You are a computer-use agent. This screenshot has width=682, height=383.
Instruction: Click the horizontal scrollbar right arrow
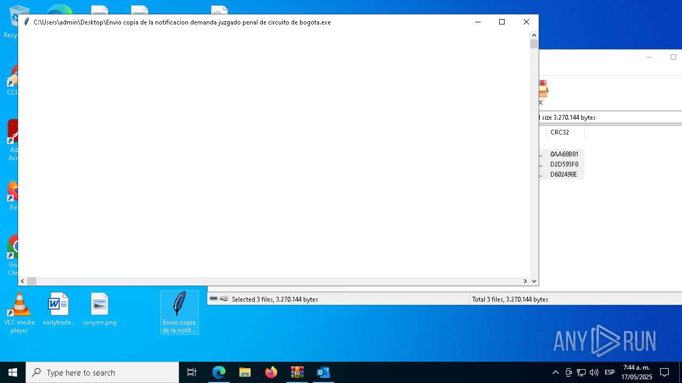tap(525, 281)
